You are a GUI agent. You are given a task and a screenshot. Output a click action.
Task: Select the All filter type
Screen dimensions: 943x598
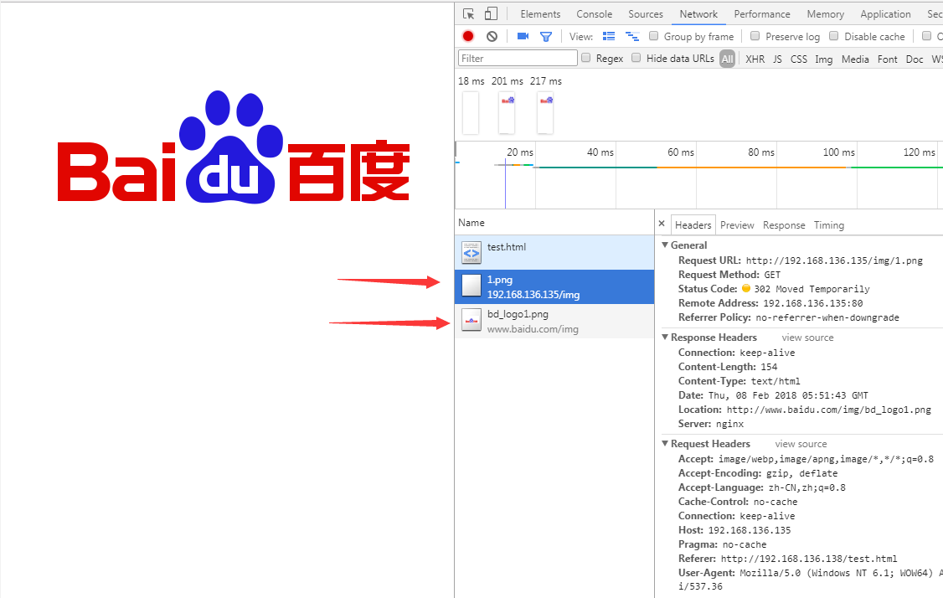(728, 59)
